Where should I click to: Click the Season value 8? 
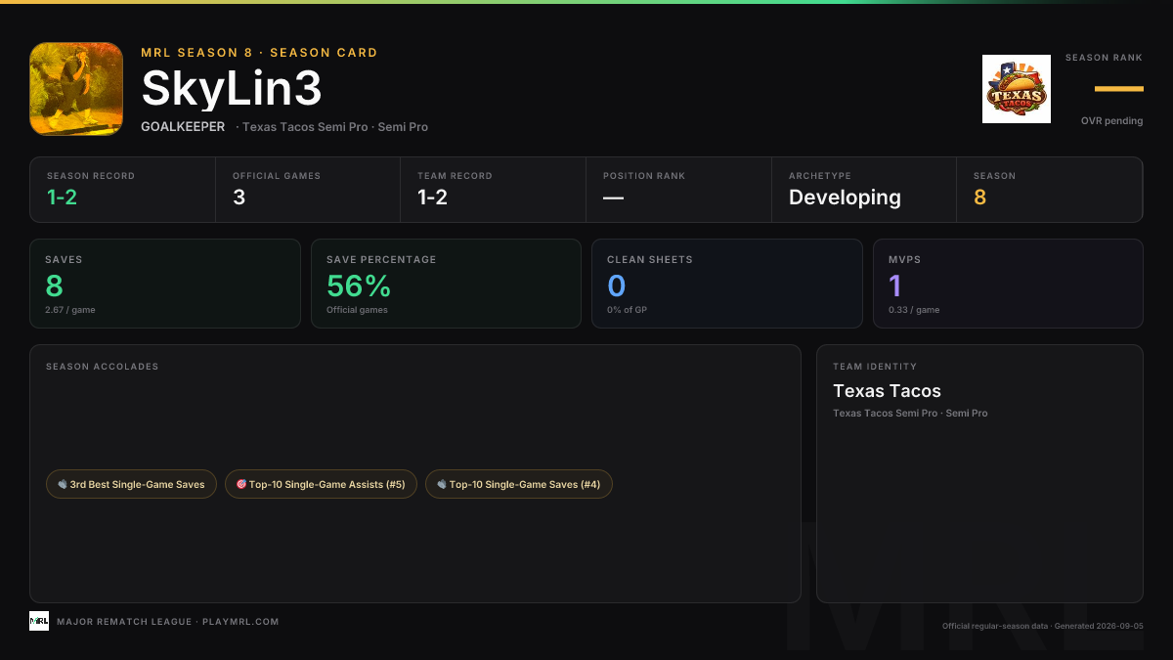pos(979,198)
